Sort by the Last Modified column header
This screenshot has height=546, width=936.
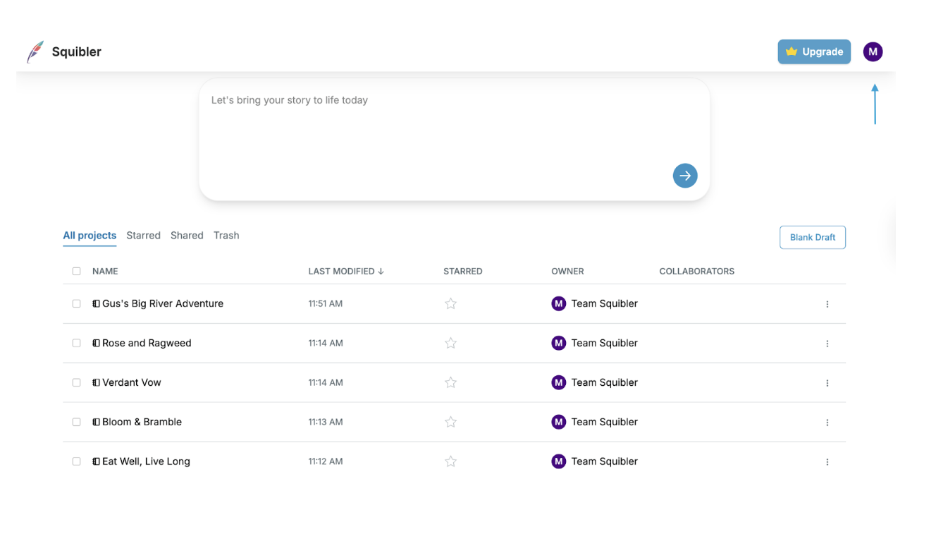[345, 272]
